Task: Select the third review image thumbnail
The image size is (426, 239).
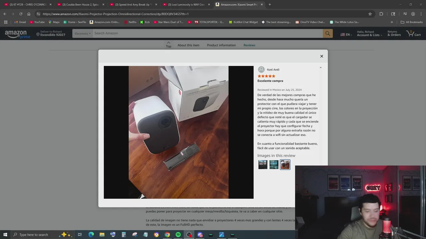Action: (x=285, y=165)
